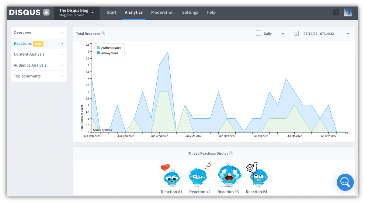Click the green Authenticated color swatch
The width and height of the screenshot is (365, 203).
click(99, 47)
